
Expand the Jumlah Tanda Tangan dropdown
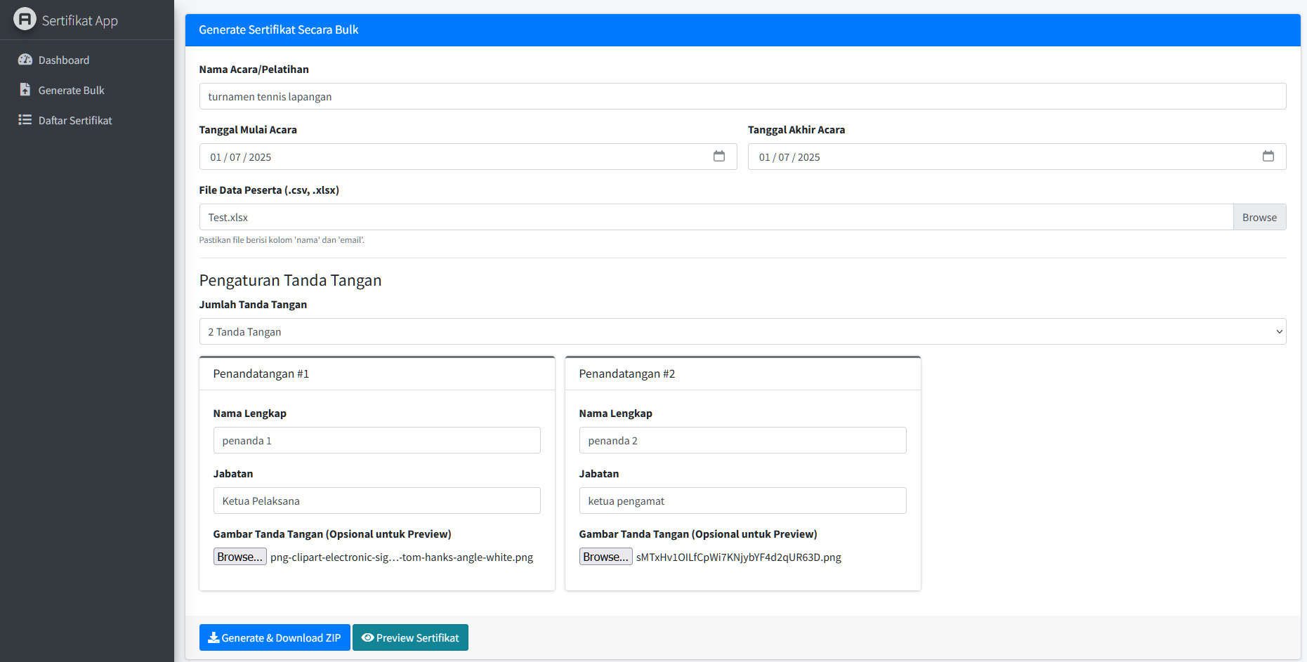[742, 331]
